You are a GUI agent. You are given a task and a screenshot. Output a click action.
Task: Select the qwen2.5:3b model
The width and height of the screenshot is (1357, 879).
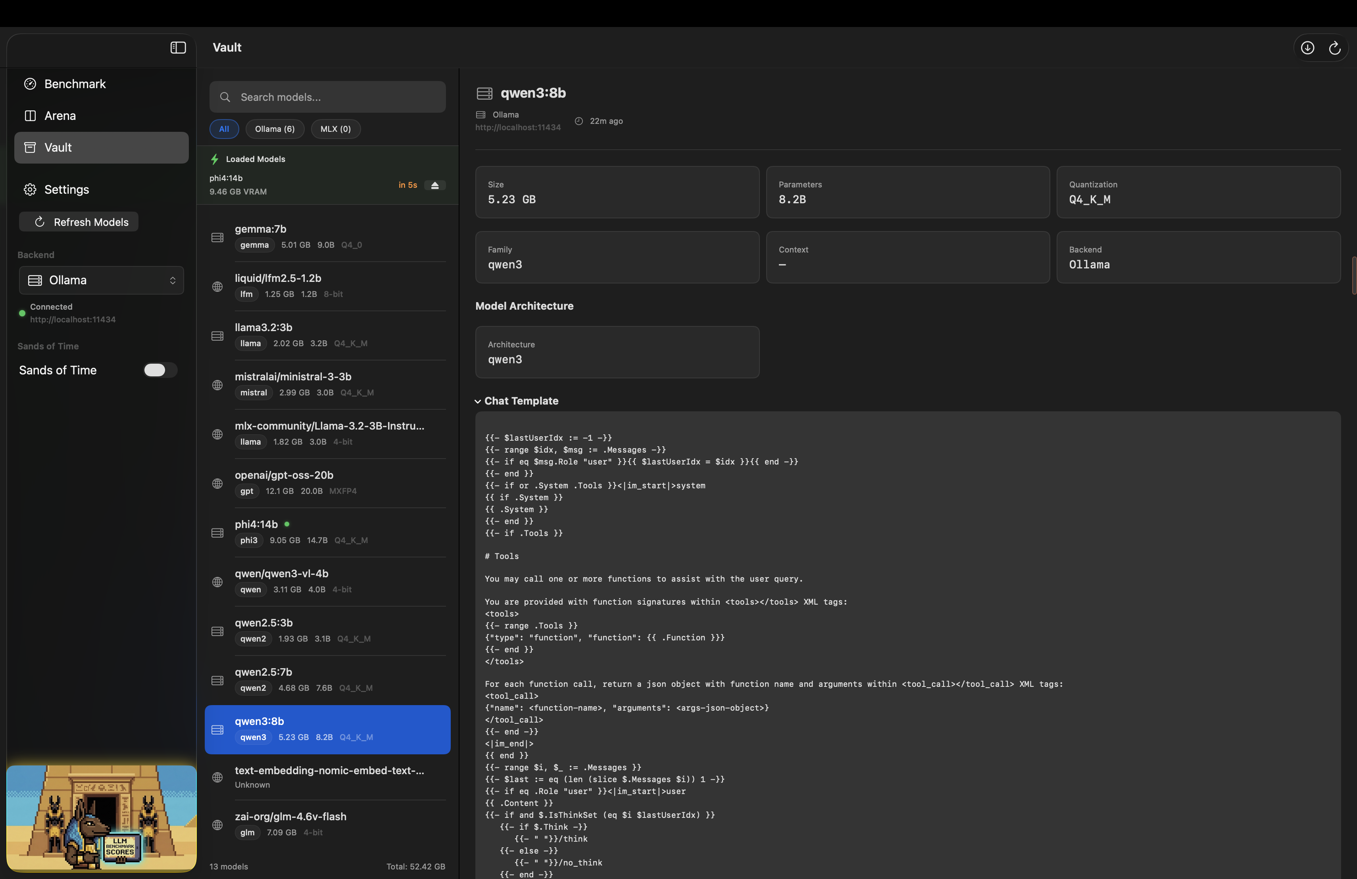tap(328, 631)
